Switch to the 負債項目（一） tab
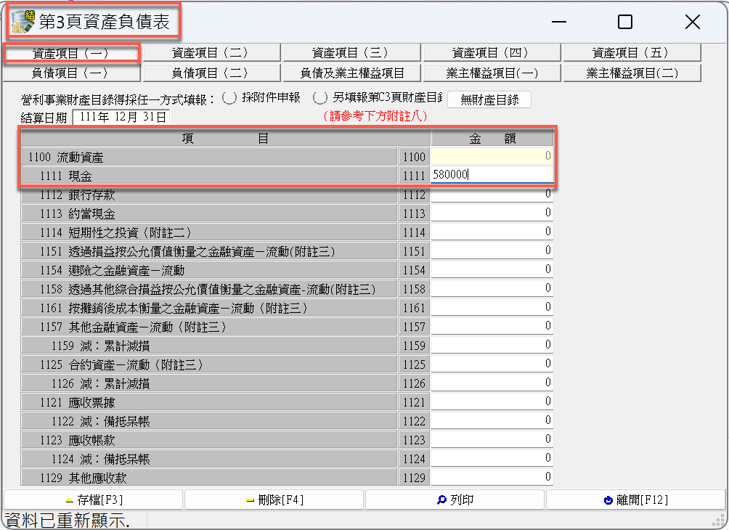Screen dimensions: 729x530 click(71, 73)
